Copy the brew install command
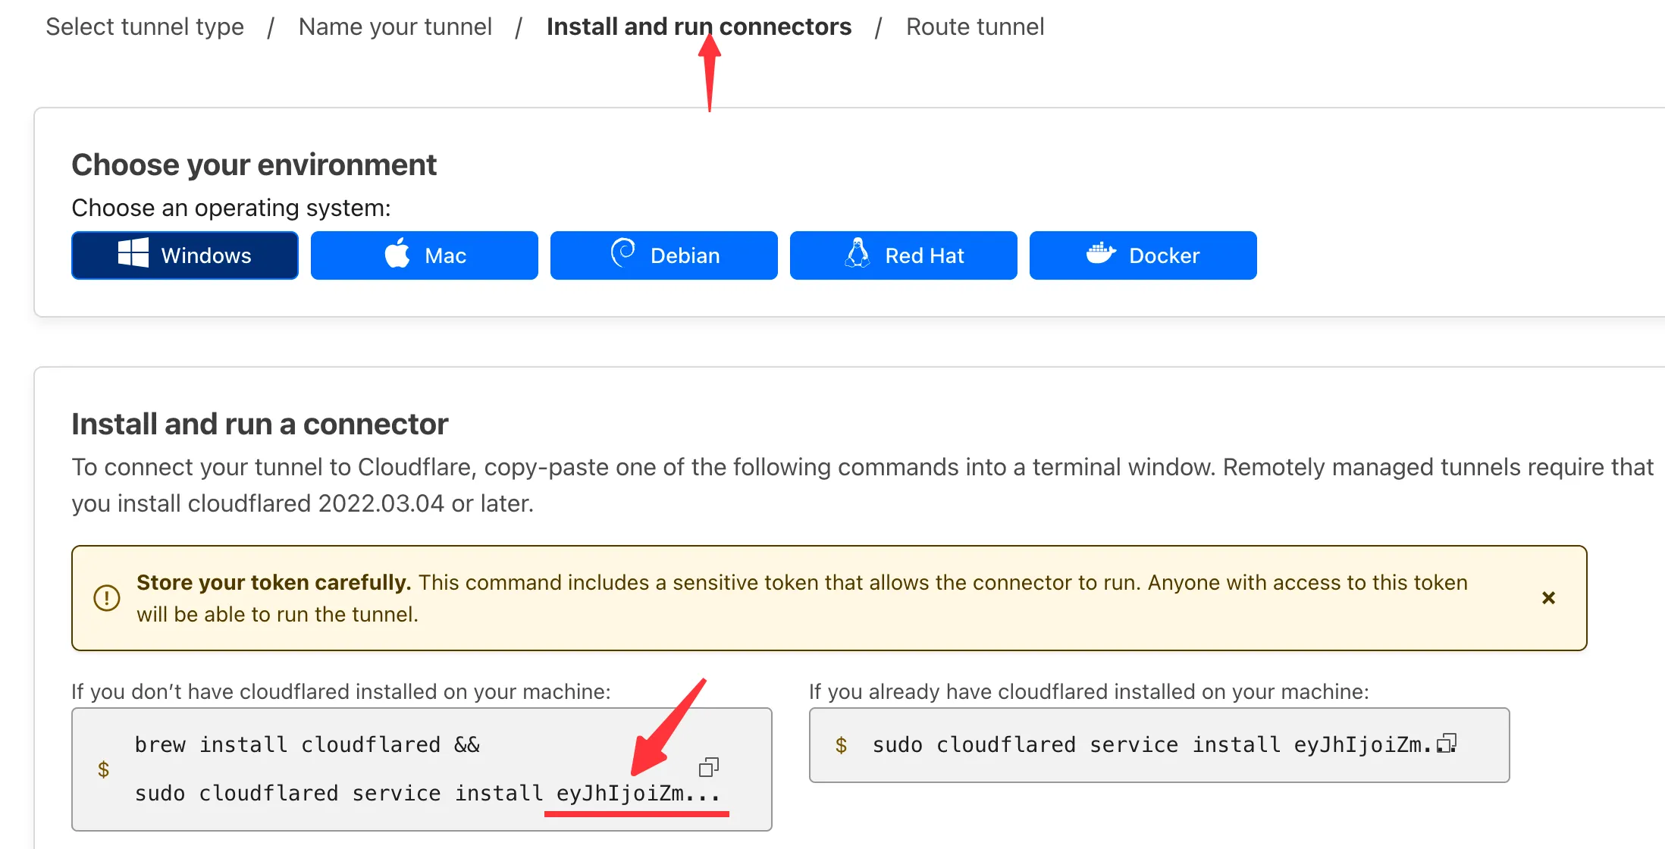1665x849 pixels. click(708, 767)
